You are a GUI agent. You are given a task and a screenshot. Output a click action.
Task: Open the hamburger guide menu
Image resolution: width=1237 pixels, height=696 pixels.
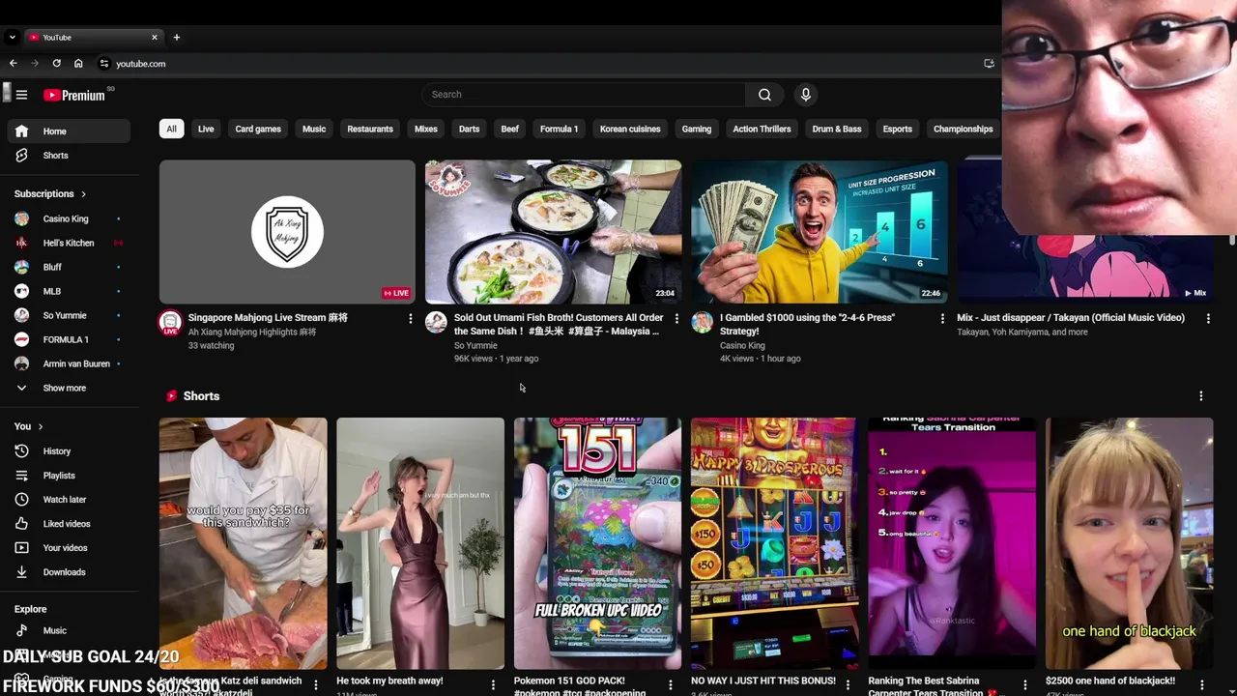click(x=21, y=95)
